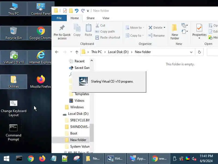Go forward with the forward arrow
The height and width of the screenshot is (164, 218).
click(65, 52)
